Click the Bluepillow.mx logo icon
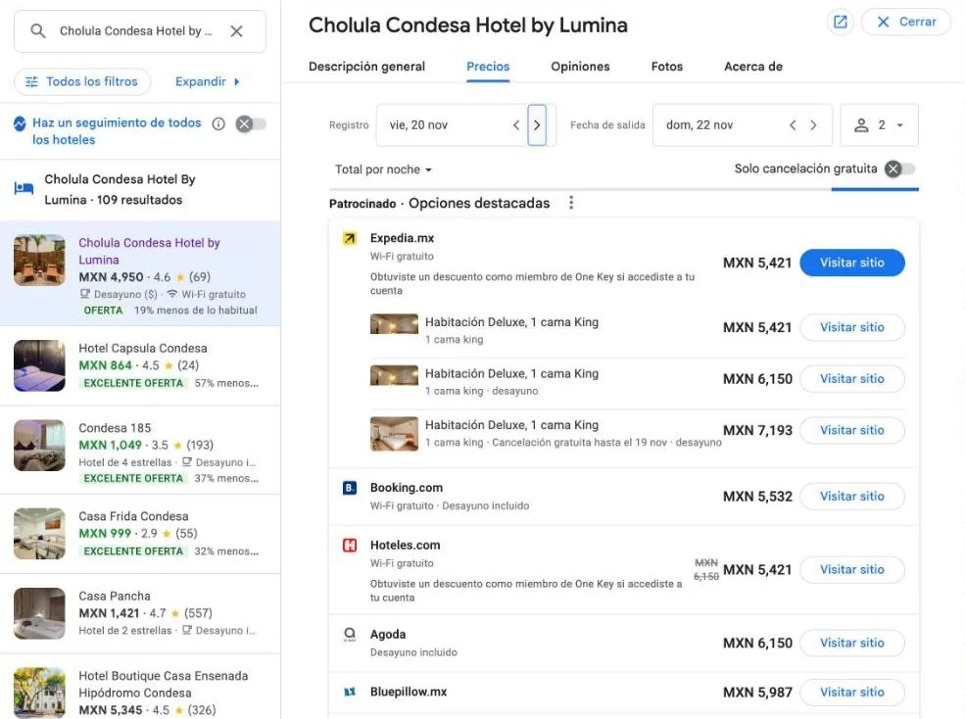Viewport: 965px width, 719px height. (x=350, y=692)
